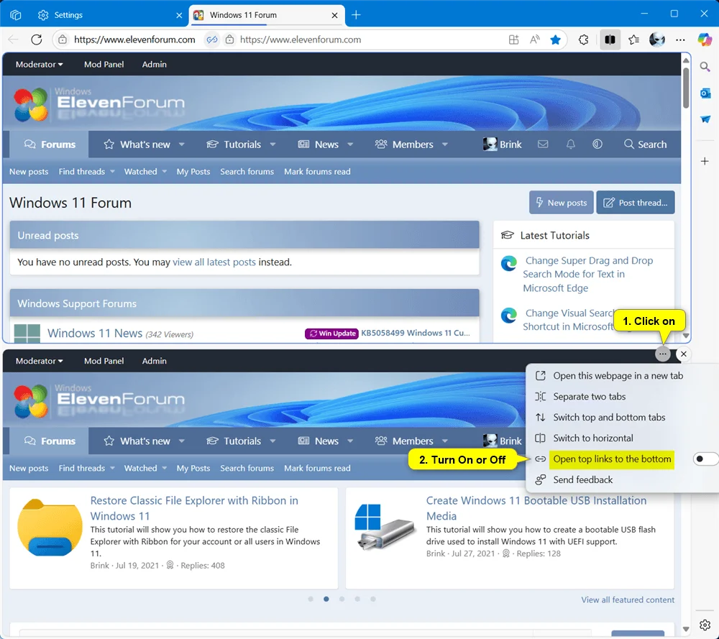Click the link-tabs icon between the two address fields
Screen dimensions: 719x639
(212, 40)
